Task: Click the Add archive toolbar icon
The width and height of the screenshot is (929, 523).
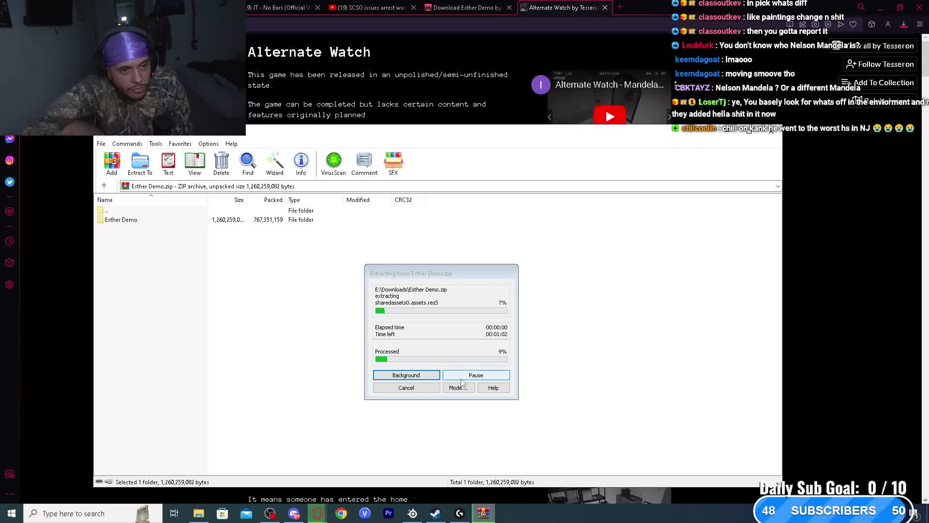Action: pyautogui.click(x=112, y=164)
